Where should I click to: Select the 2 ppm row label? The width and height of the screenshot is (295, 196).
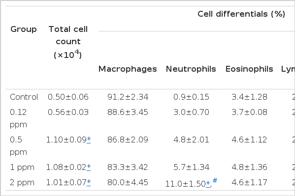point(22,182)
